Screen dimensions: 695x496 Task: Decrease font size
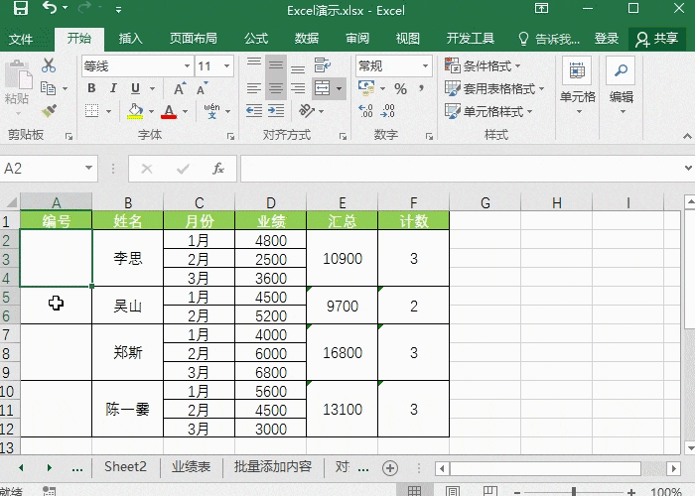203,88
